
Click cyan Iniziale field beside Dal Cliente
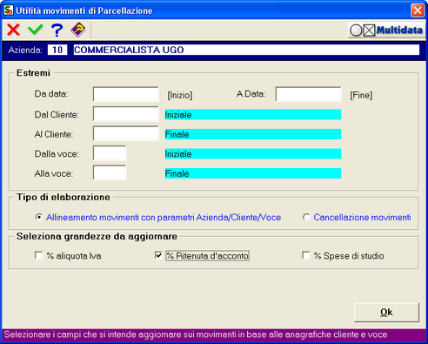(253, 115)
